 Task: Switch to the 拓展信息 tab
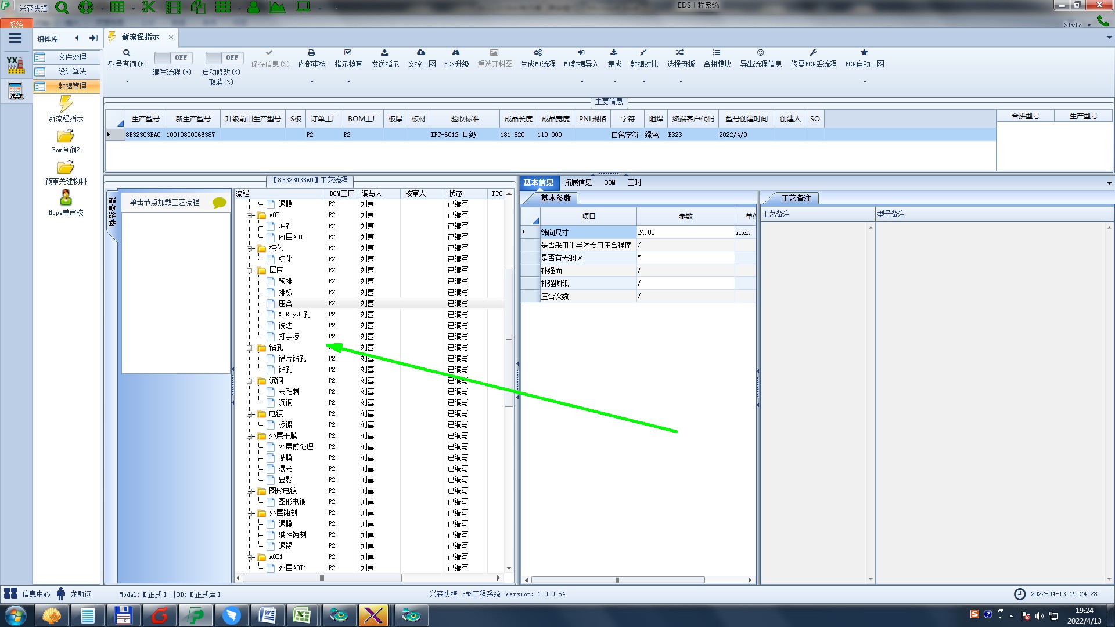coord(578,182)
